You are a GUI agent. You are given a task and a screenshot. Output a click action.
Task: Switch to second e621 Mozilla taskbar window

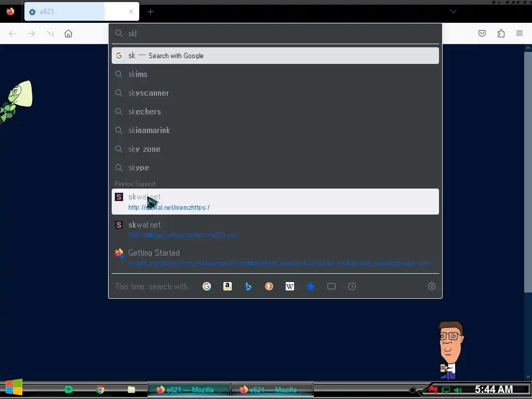pos(272,390)
